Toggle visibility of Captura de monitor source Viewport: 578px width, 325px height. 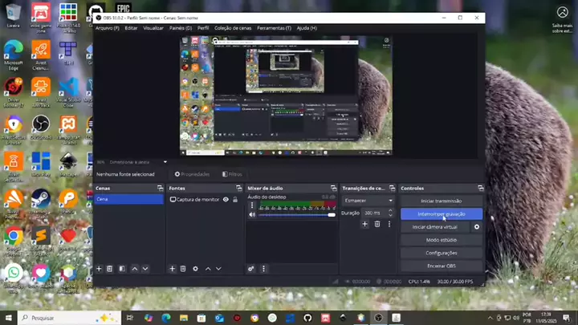[226, 199]
